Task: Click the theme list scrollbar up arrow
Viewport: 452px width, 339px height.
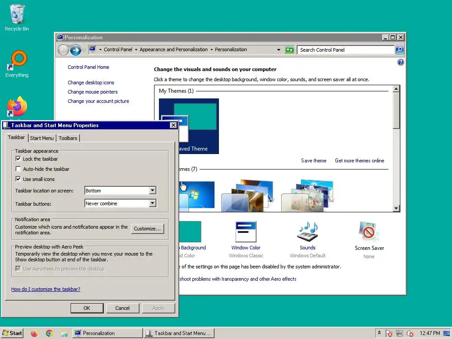Action: click(x=396, y=89)
